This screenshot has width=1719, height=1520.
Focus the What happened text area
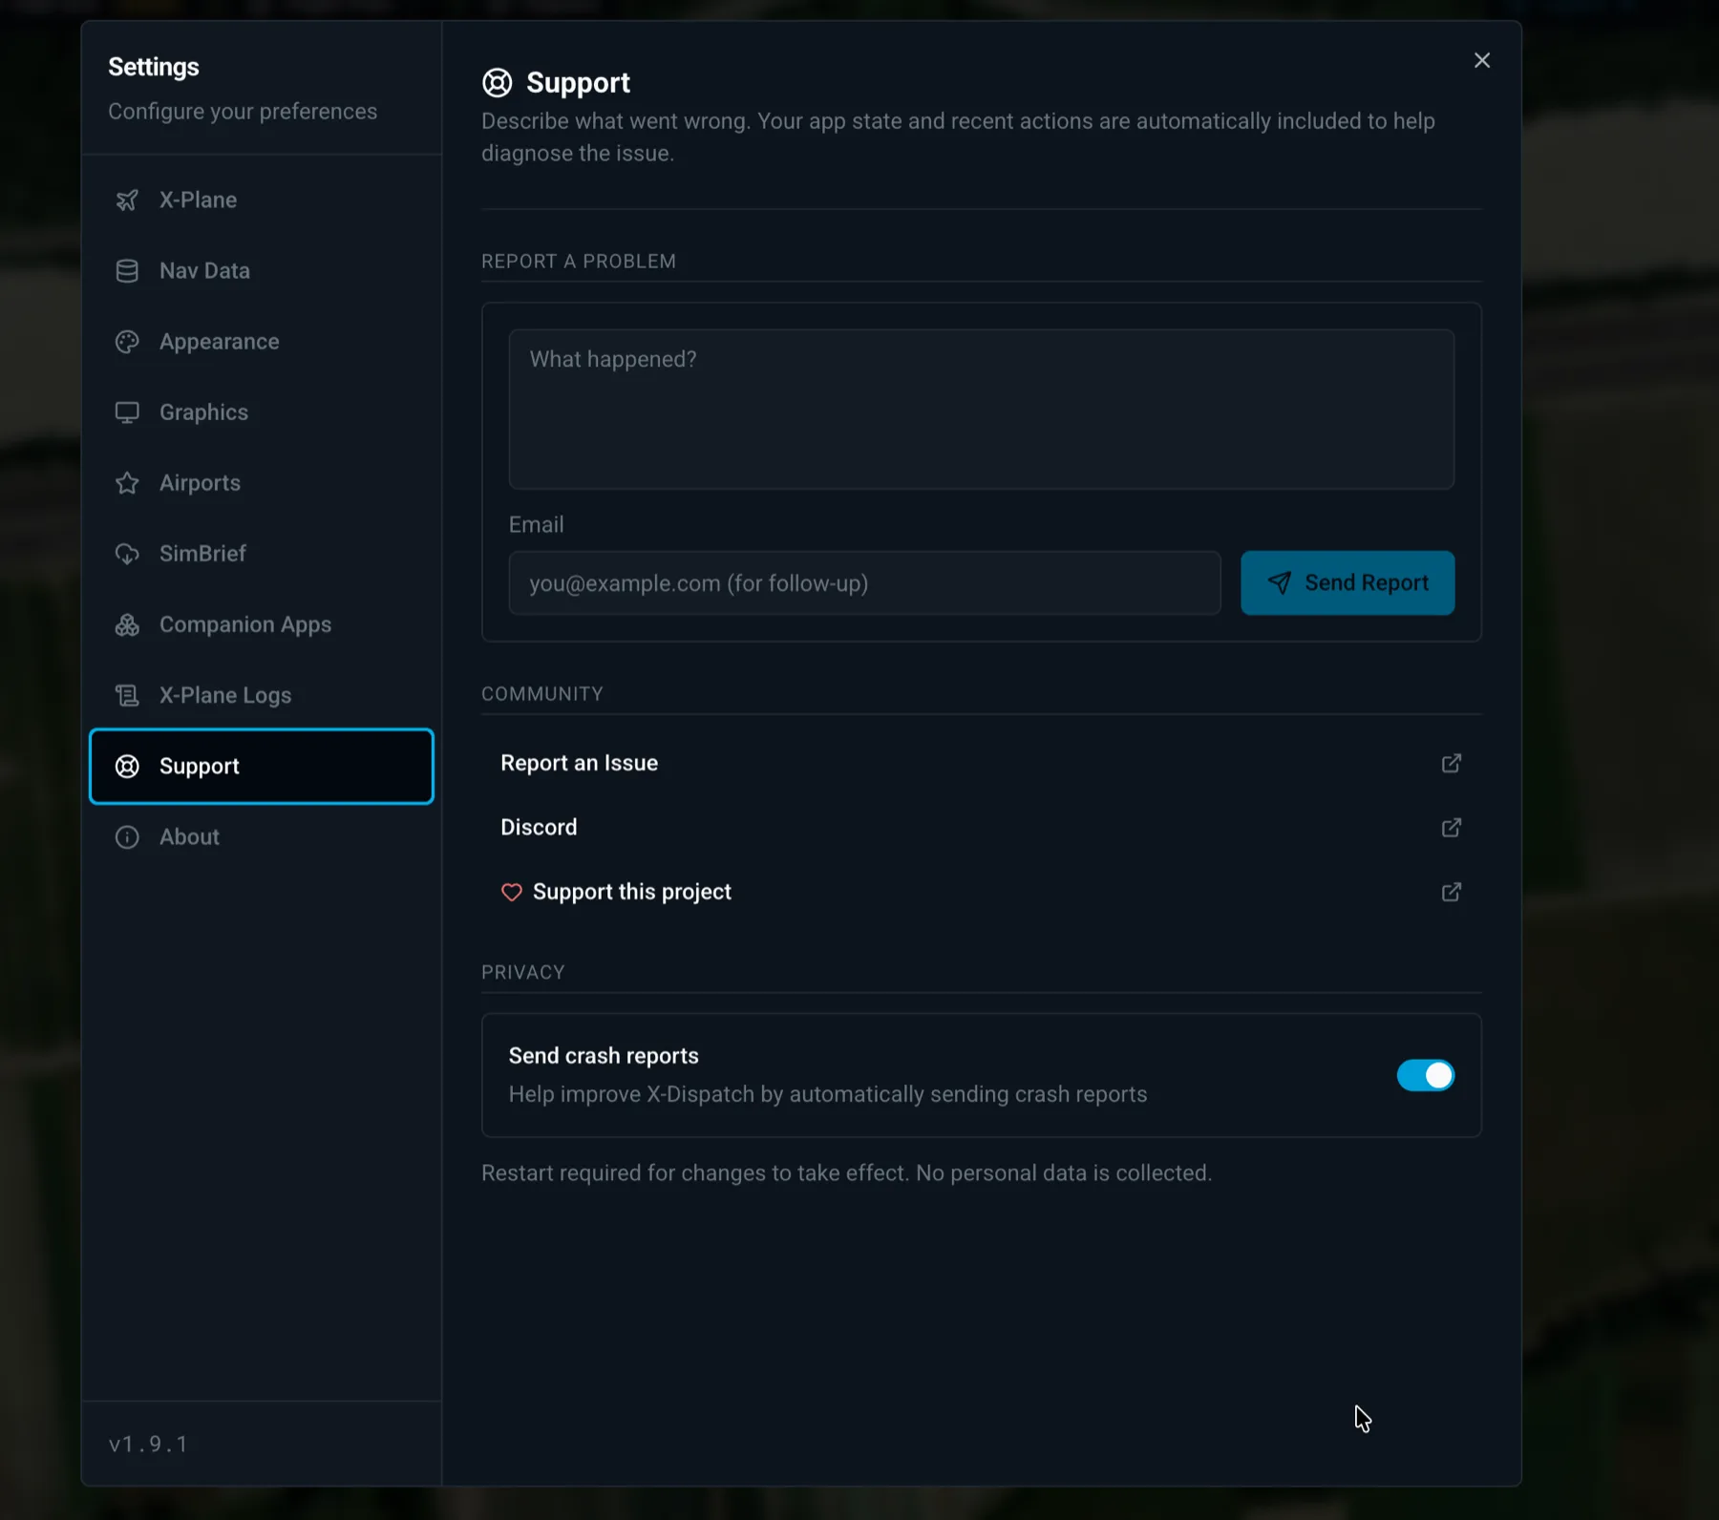tap(981, 410)
